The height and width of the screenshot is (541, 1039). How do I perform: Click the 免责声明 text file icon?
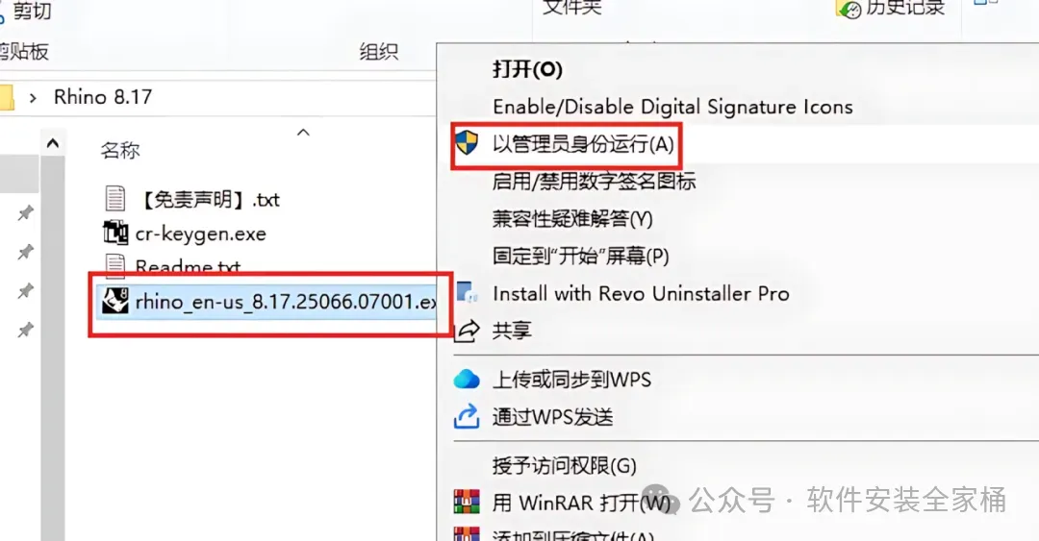tap(115, 198)
